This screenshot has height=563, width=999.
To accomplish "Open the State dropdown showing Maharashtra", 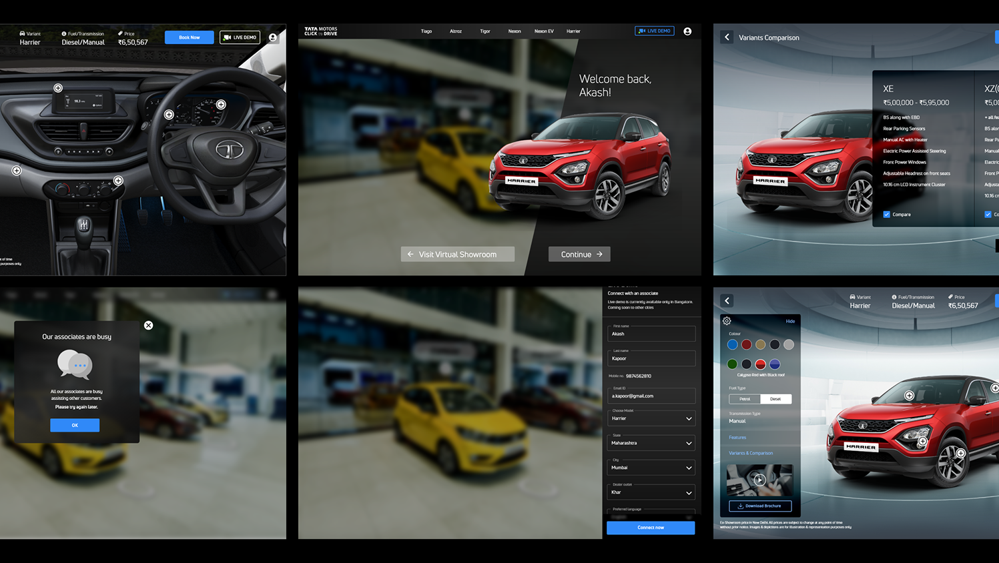I will (x=651, y=443).
